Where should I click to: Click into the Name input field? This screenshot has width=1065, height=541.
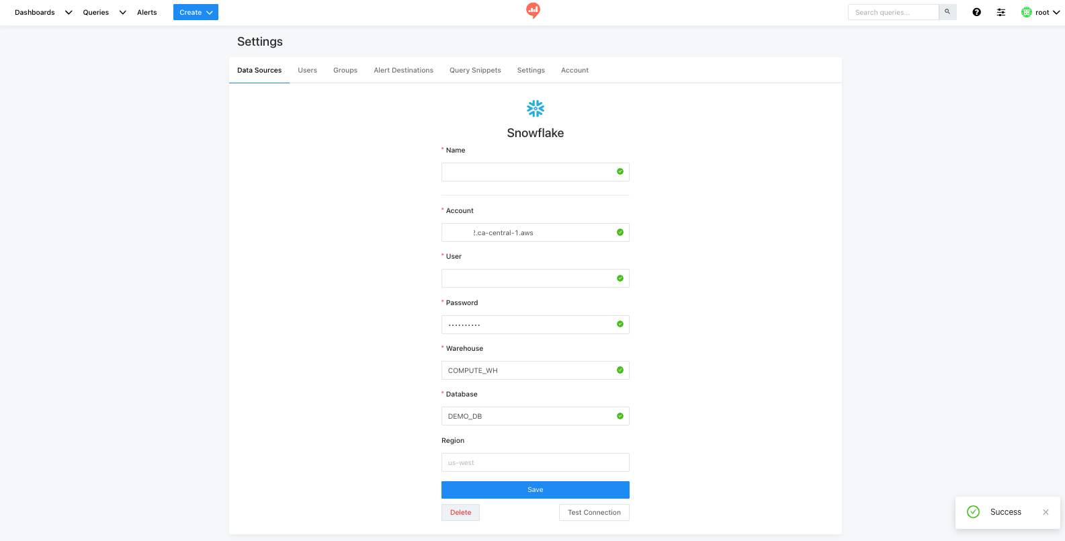click(536, 172)
